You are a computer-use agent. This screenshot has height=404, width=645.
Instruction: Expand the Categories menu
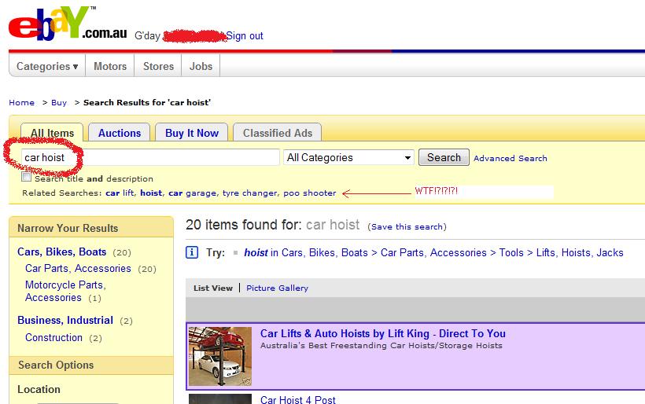pos(47,66)
